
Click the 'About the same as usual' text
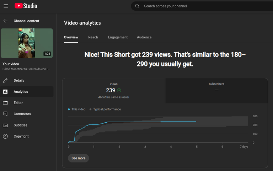tap(113, 97)
